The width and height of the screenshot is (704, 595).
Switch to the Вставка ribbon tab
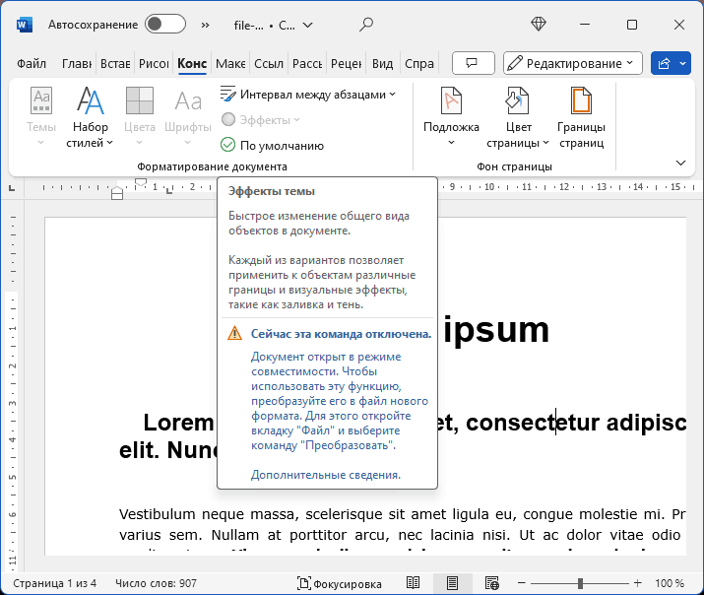tap(115, 64)
